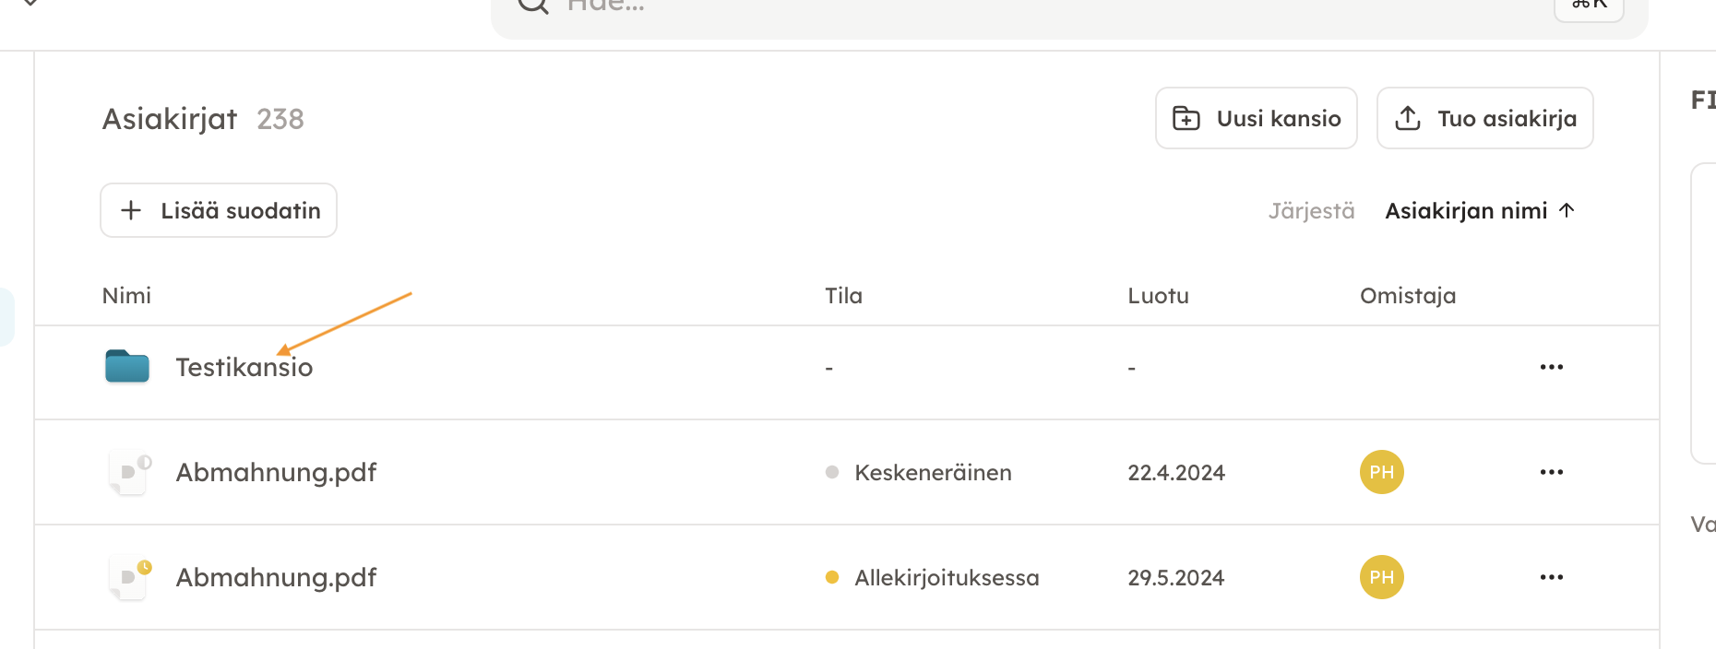The width and height of the screenshot is (1716, 649).
Task: Click the Tila column header
Action: click(x=843, y=296)
